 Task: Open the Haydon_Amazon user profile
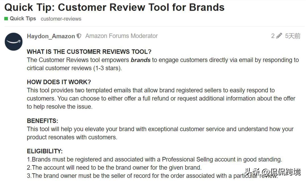click(x=51, y=36)
